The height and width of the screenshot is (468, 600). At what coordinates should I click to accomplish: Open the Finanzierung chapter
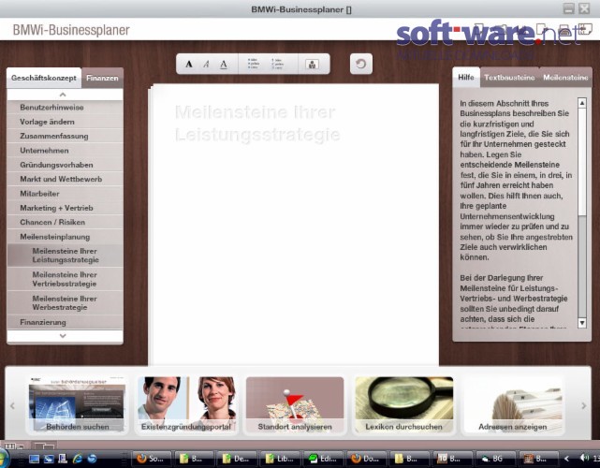pos(65,322)
